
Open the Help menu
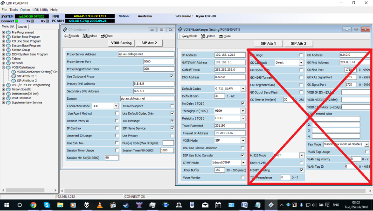tap(54, 10)
